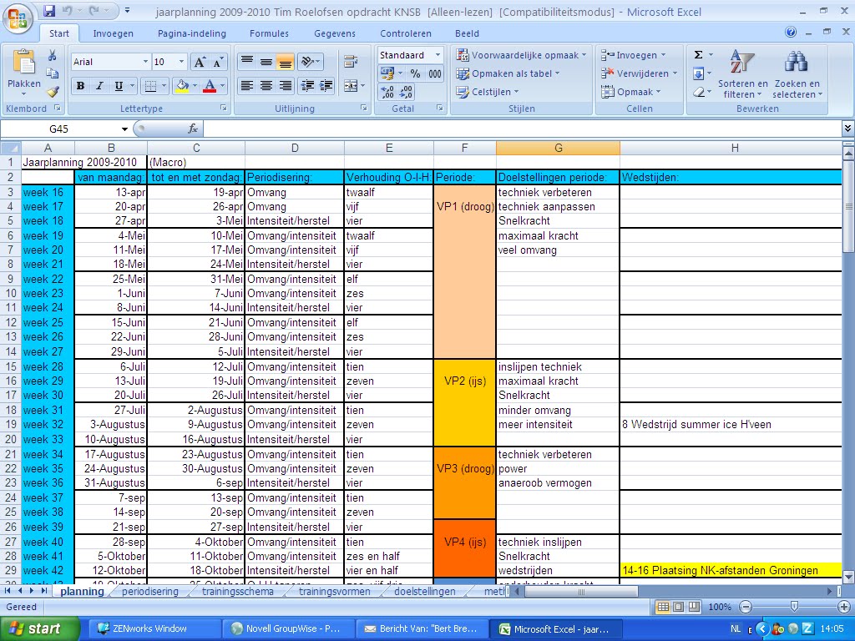Screen dimensions: 855x641
Task: Activate the format painter brush
Action: (x=53, y=91)
